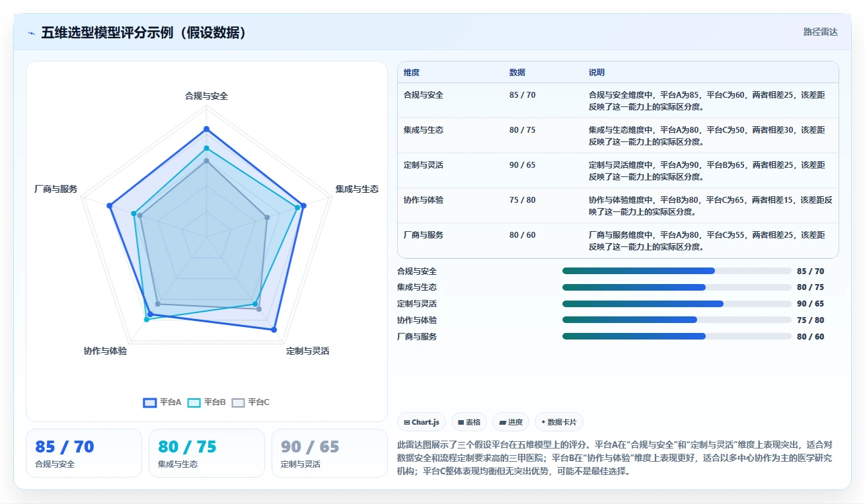
Task: Click the 数据卡片 chip
Action: (558, 422)
